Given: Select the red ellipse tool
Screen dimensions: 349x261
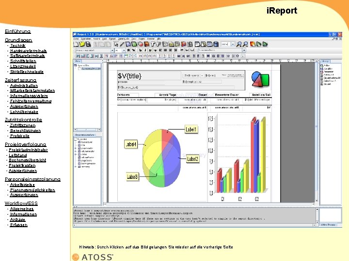Looking at the screenshot, I should [141, 44].
